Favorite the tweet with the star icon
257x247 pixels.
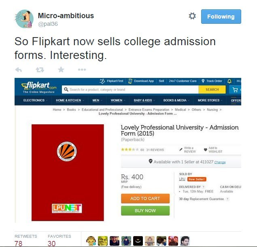[61, 70]
